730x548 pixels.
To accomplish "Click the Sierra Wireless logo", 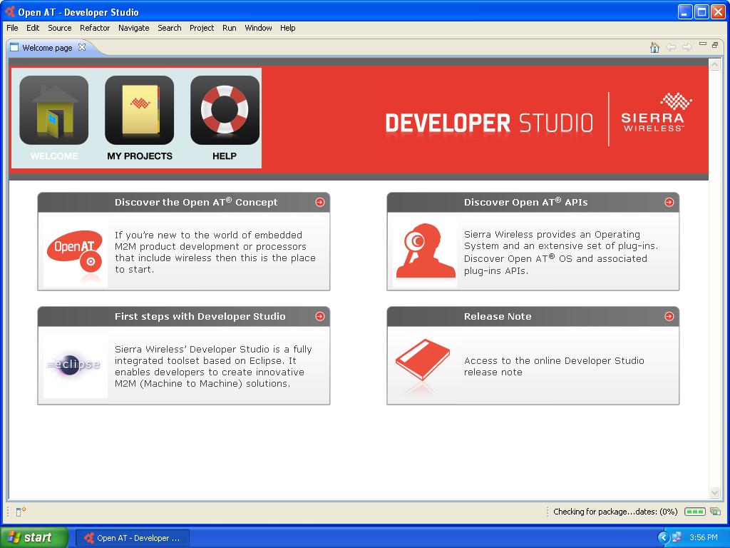I will (x=657, y=113).
